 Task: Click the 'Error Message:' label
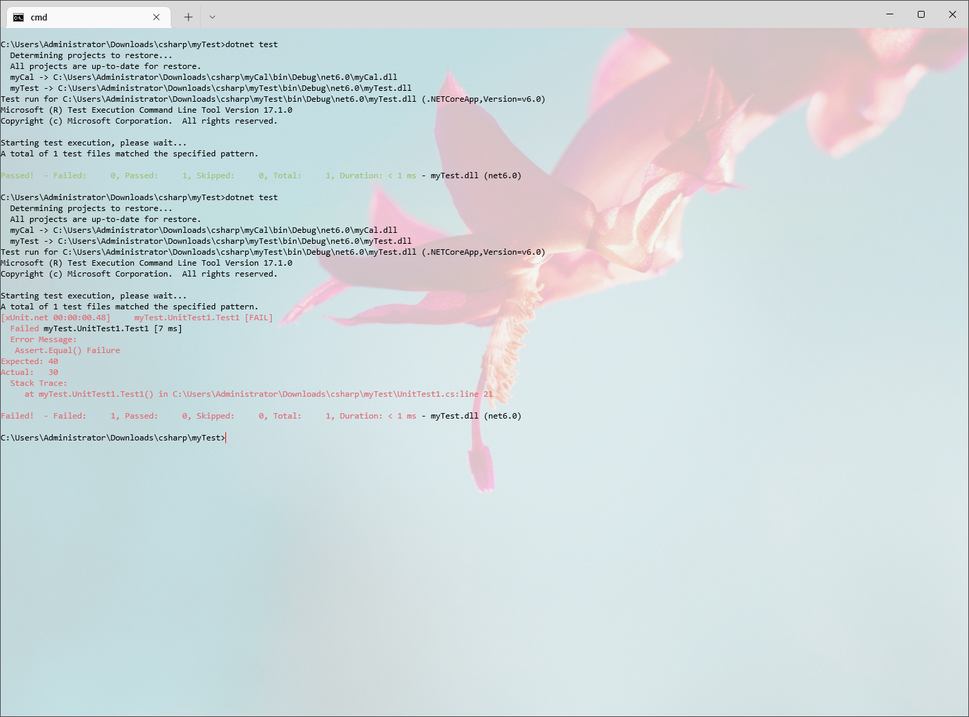pyautogui.click(x=43, y=339)
